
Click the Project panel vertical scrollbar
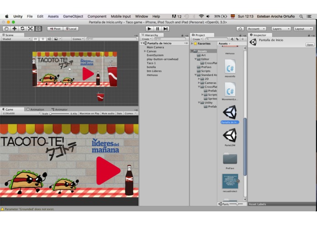click(245, 147)
